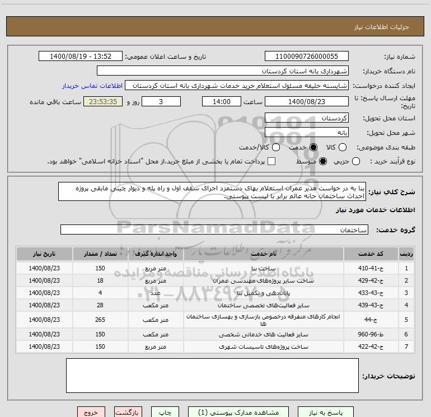Click the کد خدمت column header
Image resolution: width=431 pixels, height=417 pixels.
click(371, 254)
